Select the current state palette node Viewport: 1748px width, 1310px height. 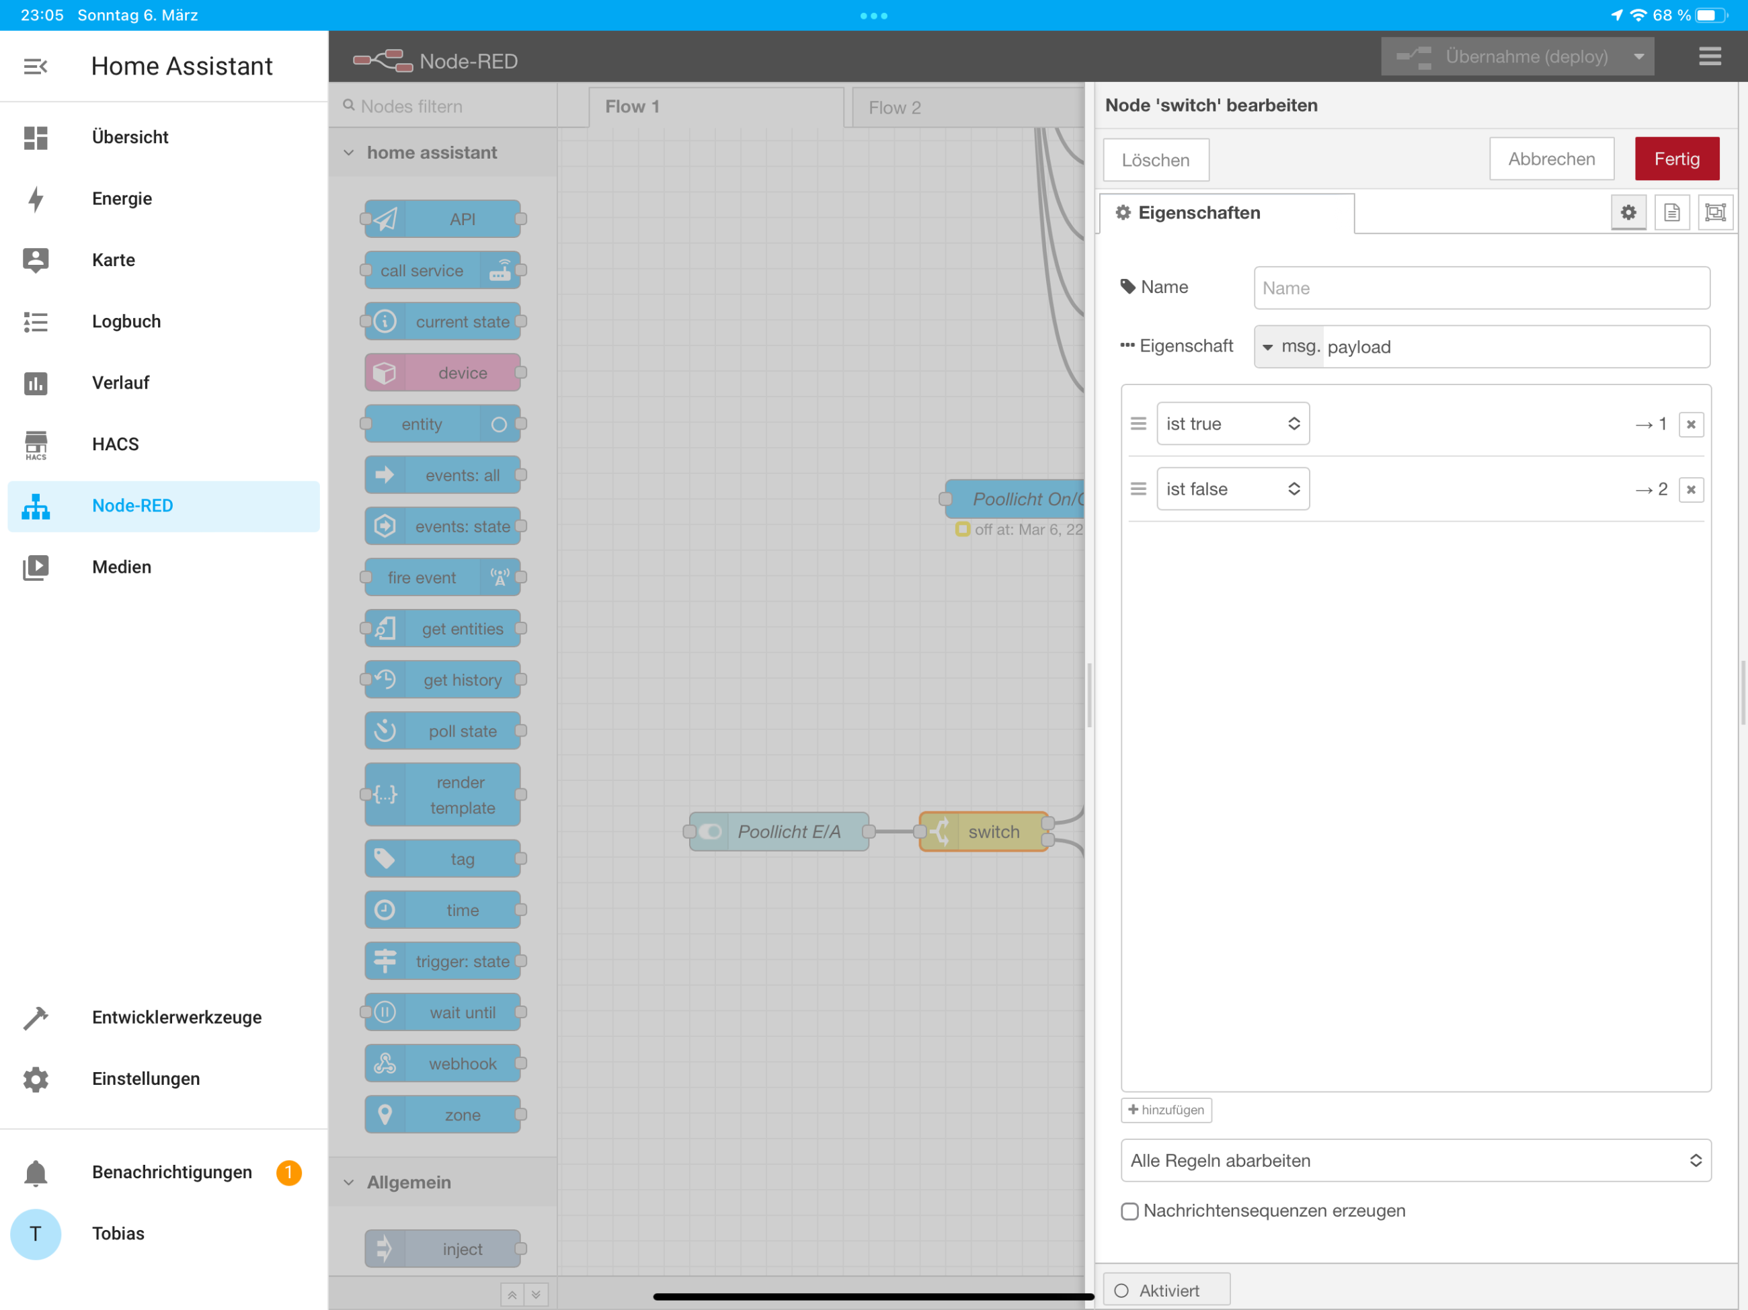coord(442,323)
